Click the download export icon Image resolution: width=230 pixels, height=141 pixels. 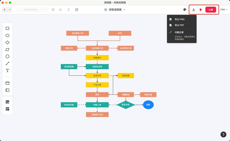tap(193, 10)
